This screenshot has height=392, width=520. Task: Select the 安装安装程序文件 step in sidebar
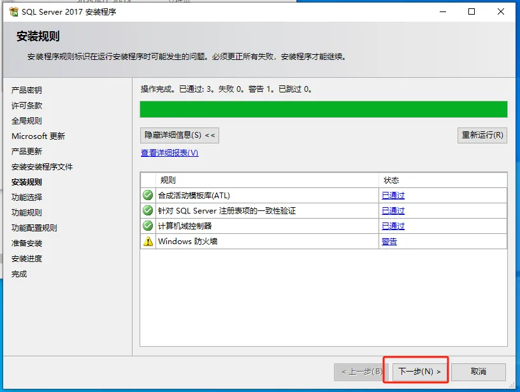tap(42, 167)
